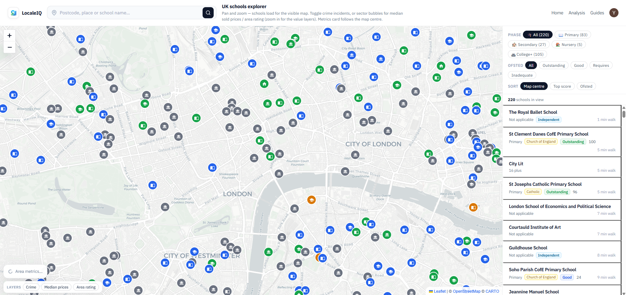Screen dimensions: 626x295
Task: Open St Clement Danes CofE Primary card
Action: [x=562, y=142]
